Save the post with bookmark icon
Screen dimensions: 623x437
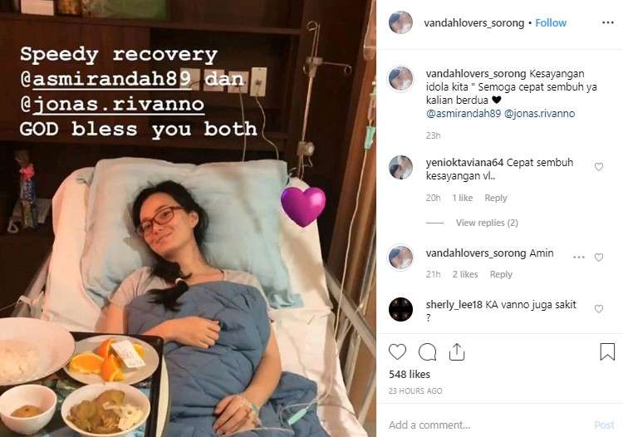point(607,352)
